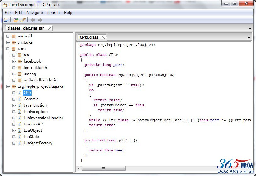Collapse the com package node
This screenshot has width=256, height=176.
[8, 49]
